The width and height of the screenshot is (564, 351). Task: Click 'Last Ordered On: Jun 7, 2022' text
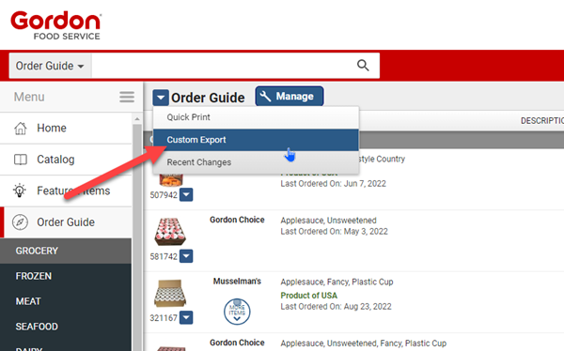333,184
